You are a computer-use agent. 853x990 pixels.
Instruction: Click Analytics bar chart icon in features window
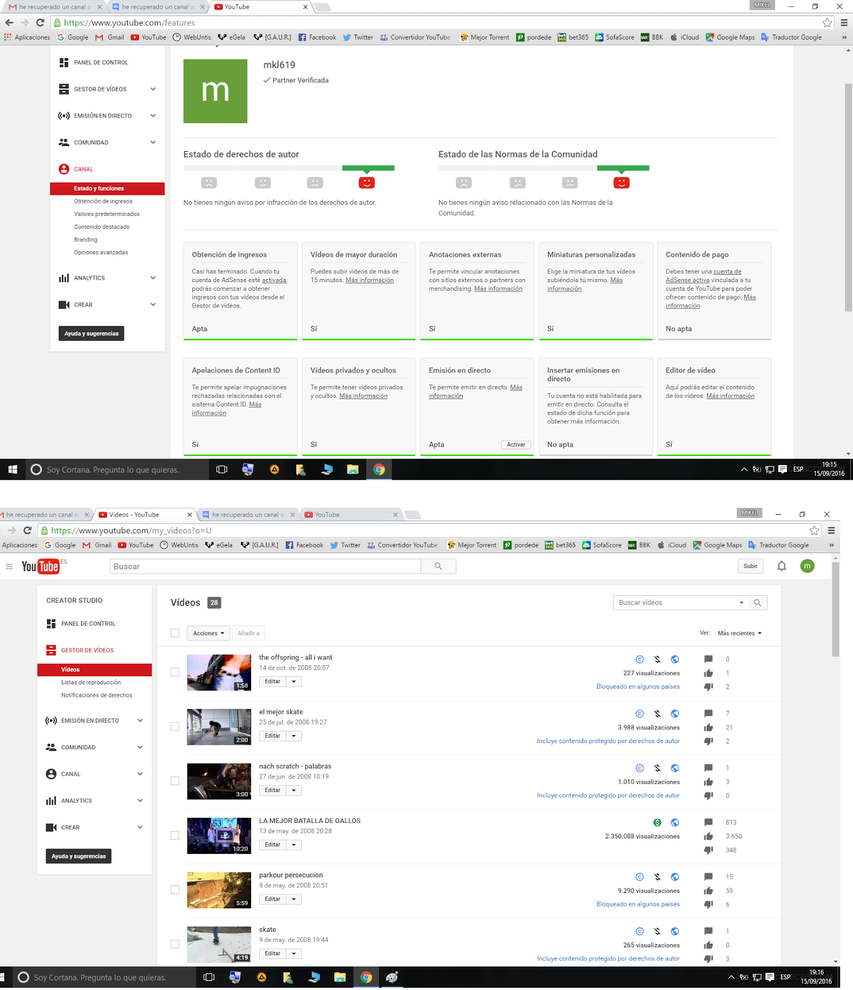[64, 278]
